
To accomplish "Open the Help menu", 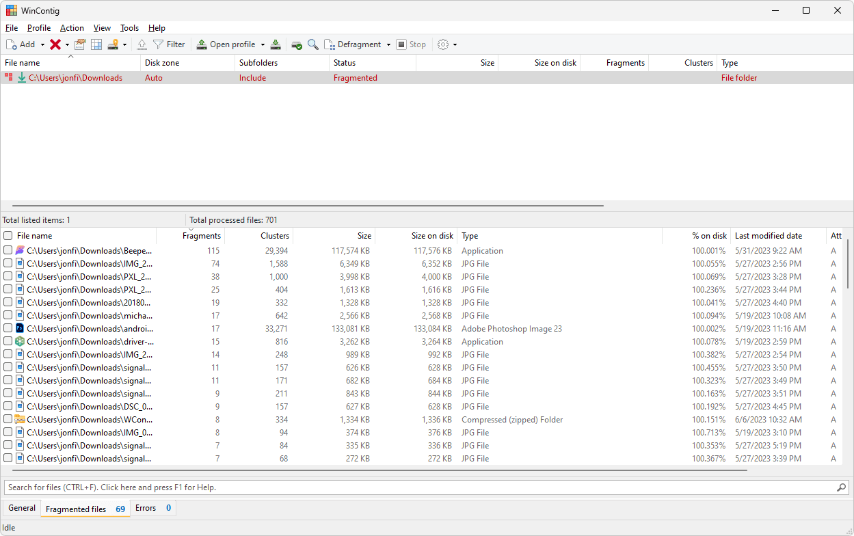I will point(157,28).
